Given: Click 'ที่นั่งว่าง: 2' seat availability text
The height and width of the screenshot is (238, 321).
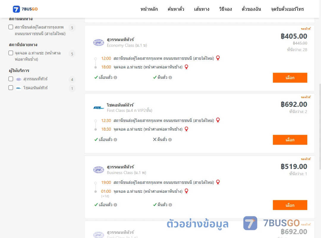Looking at the screenshot, I should coord(298,112).
